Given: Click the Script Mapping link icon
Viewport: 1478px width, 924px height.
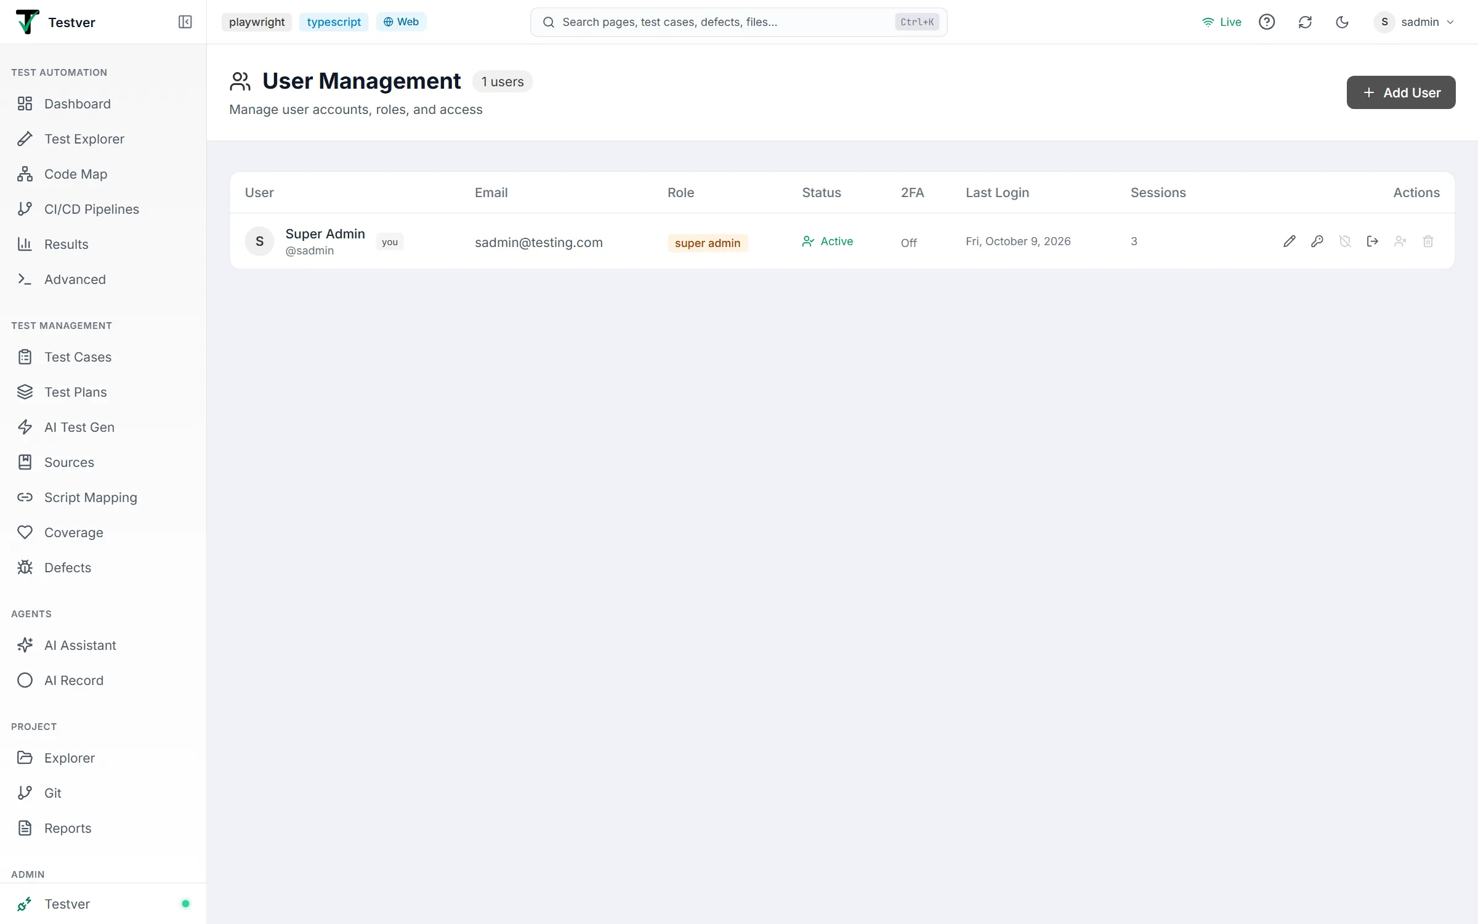Looking at the screenshot, I should [25, 498].
